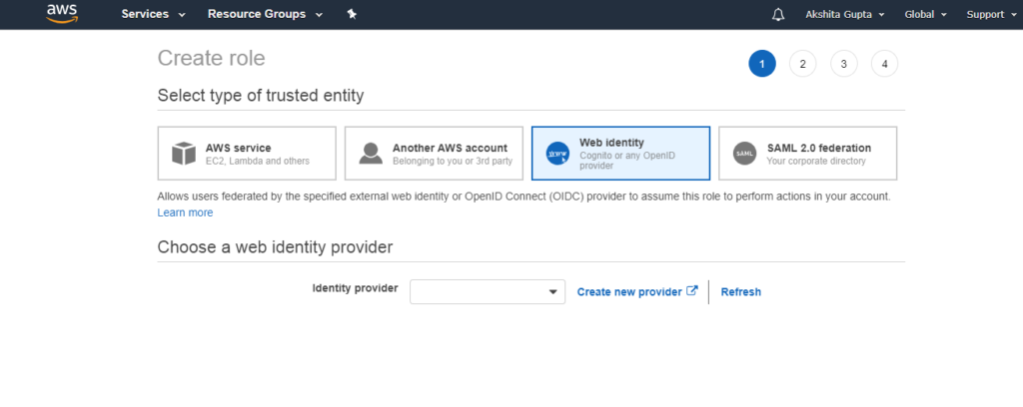The height and width of the screenshot is (407, 1023).
Task: Open the Akshita Gupta account menu
Action: [x=845, y=14]
